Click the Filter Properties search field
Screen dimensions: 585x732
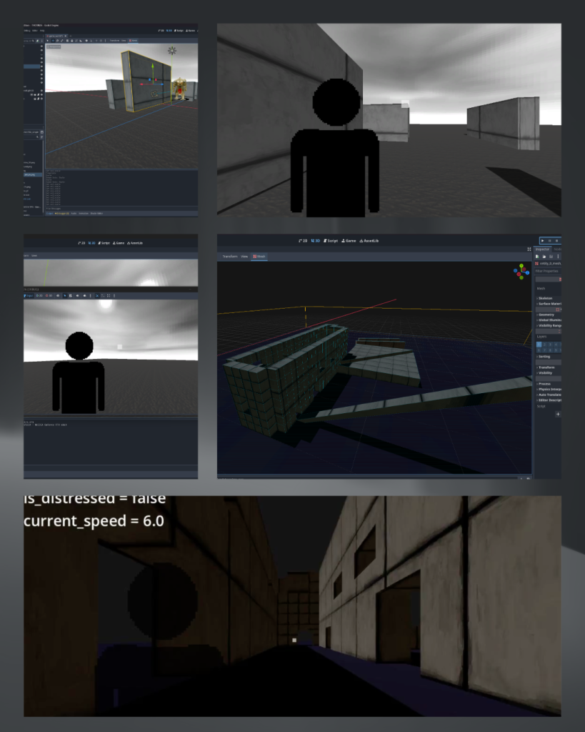tap(547, 271)
